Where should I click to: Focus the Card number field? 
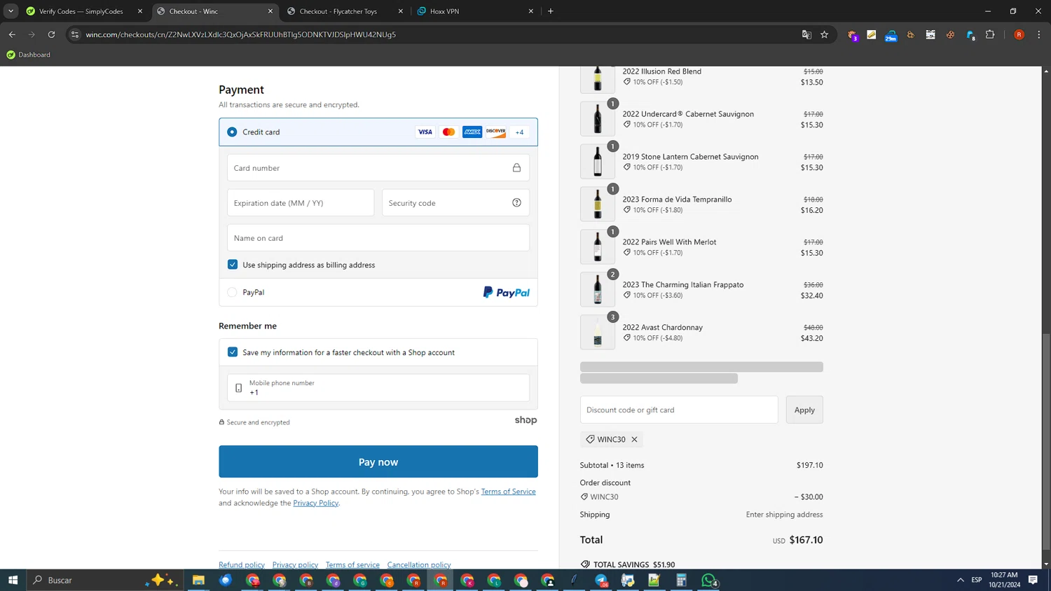[378, 168]
